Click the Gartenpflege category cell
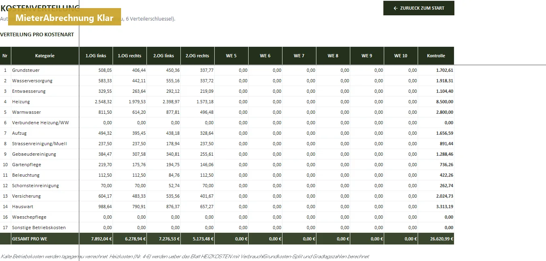 click(x=45, y=165)
